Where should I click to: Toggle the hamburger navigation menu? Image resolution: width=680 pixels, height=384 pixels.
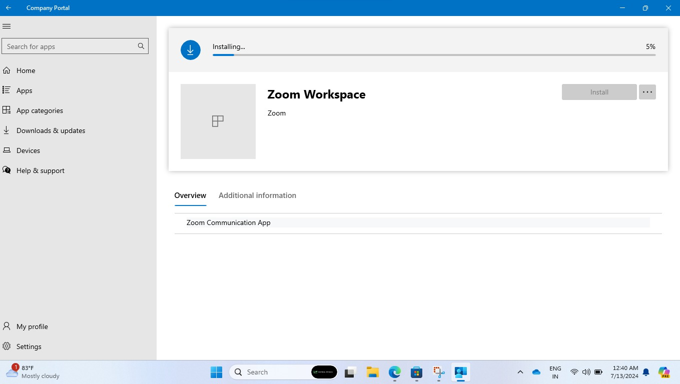coord(7,26)
